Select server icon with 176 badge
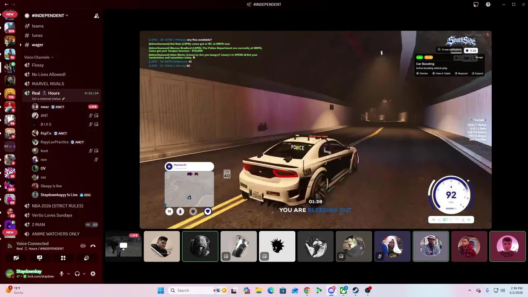The image size is (528, 297). (10, 94)
